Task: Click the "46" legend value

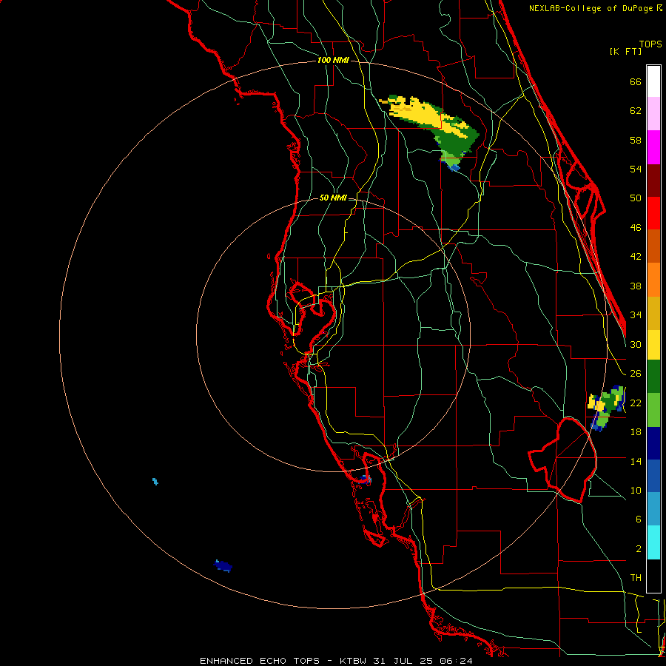Action: pos(636,228)
